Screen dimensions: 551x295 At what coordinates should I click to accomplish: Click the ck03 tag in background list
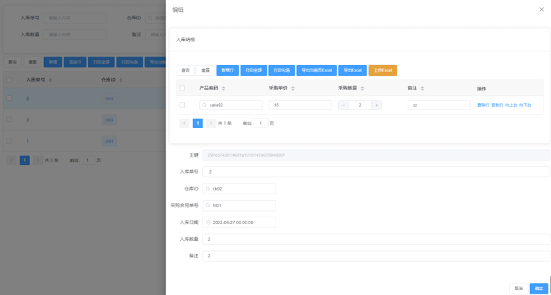110,120
